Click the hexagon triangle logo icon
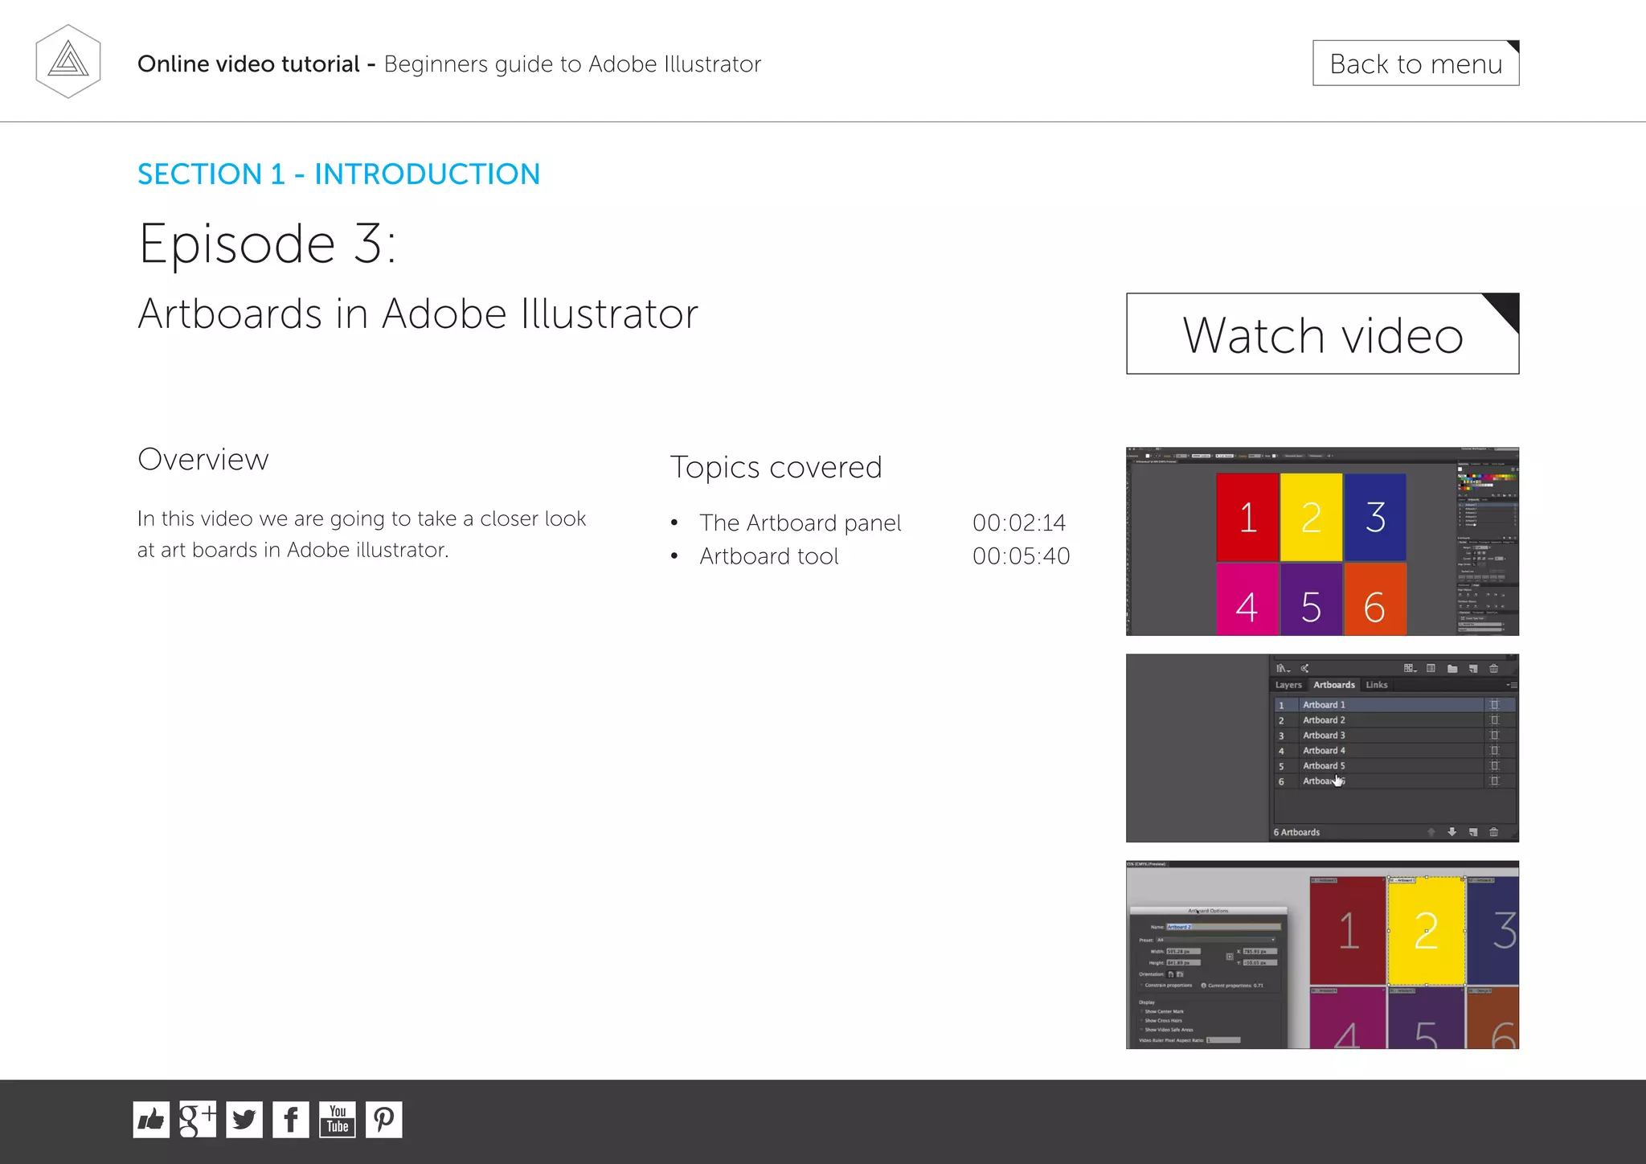The image size is (1646, 1164). 68,62
